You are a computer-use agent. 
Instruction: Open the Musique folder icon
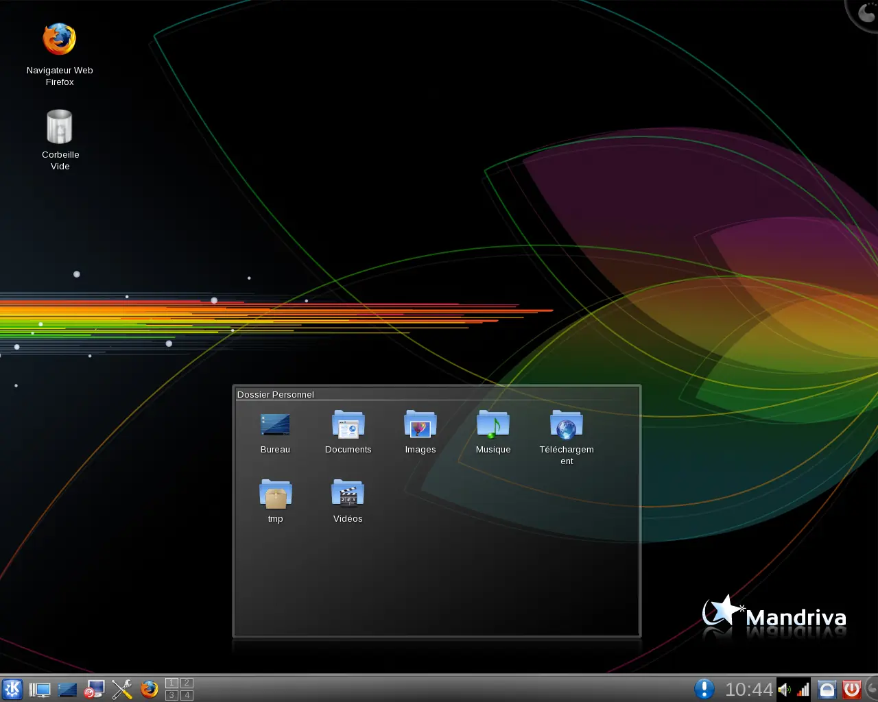pyautogui.click(x=493, y=424)
